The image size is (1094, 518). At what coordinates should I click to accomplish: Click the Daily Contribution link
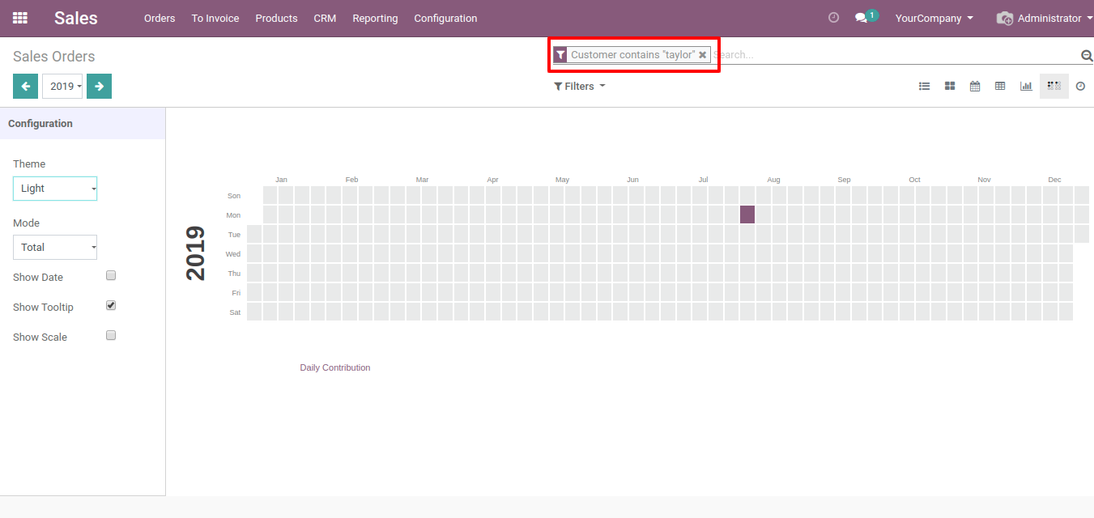(334, 367)
